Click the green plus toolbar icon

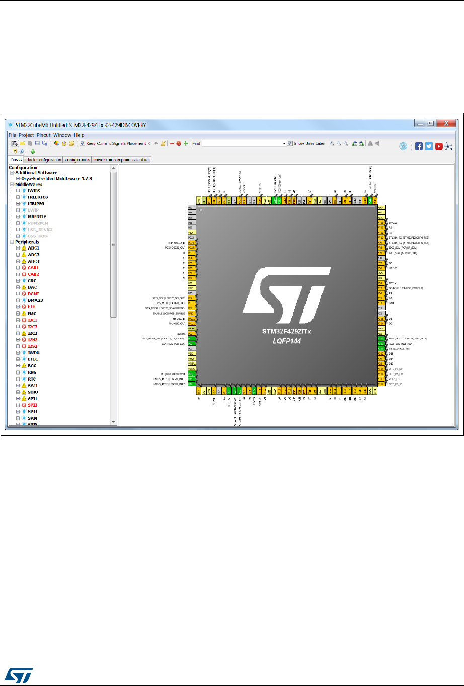[186, 144]
